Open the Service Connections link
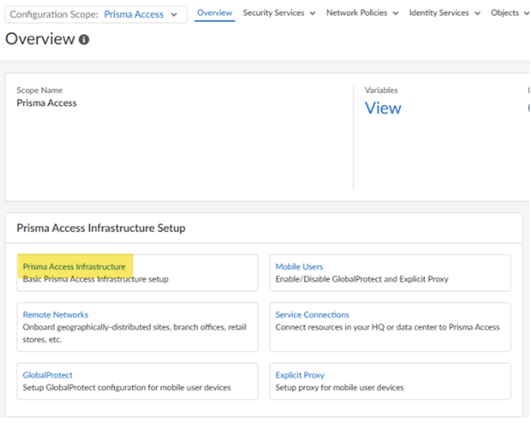This screenshot has height=427, width=531. (312, 315)
